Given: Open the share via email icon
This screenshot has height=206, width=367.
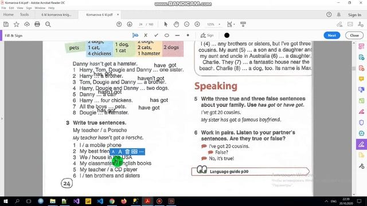Looking at the screenshot, I should (350, 24).
